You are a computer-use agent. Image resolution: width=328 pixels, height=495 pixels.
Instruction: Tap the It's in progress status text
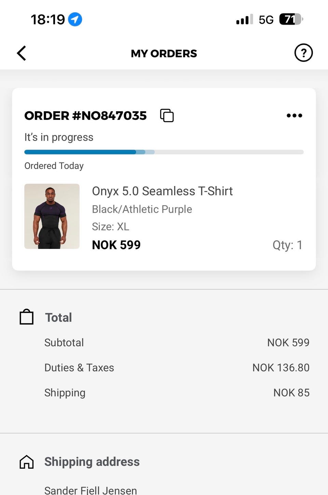coord(59,137)
